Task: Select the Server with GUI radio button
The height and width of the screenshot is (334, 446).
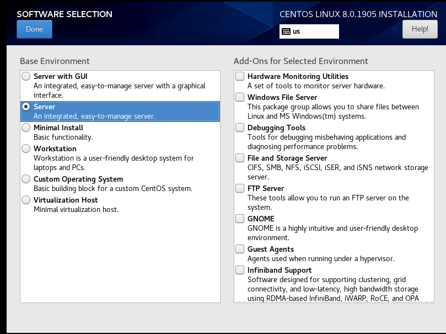Action: (26, 76)
